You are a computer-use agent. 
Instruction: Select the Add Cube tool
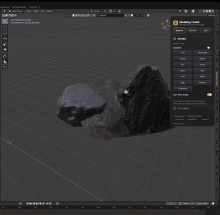[5, 67]
